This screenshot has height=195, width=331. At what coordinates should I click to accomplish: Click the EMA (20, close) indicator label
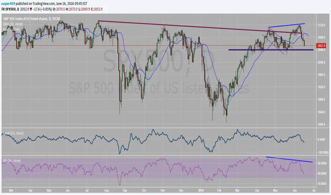coord(13,24)
